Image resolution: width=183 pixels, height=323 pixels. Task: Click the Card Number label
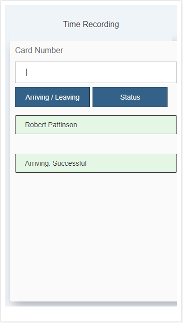39,50
